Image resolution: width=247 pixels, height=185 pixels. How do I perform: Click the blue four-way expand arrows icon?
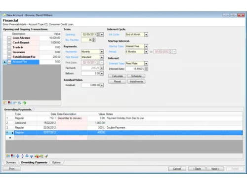click(18, 156)
